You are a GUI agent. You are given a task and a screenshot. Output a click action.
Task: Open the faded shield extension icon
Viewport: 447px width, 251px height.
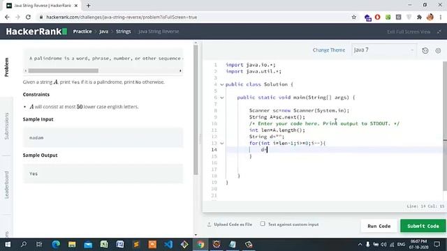point(409,17)
